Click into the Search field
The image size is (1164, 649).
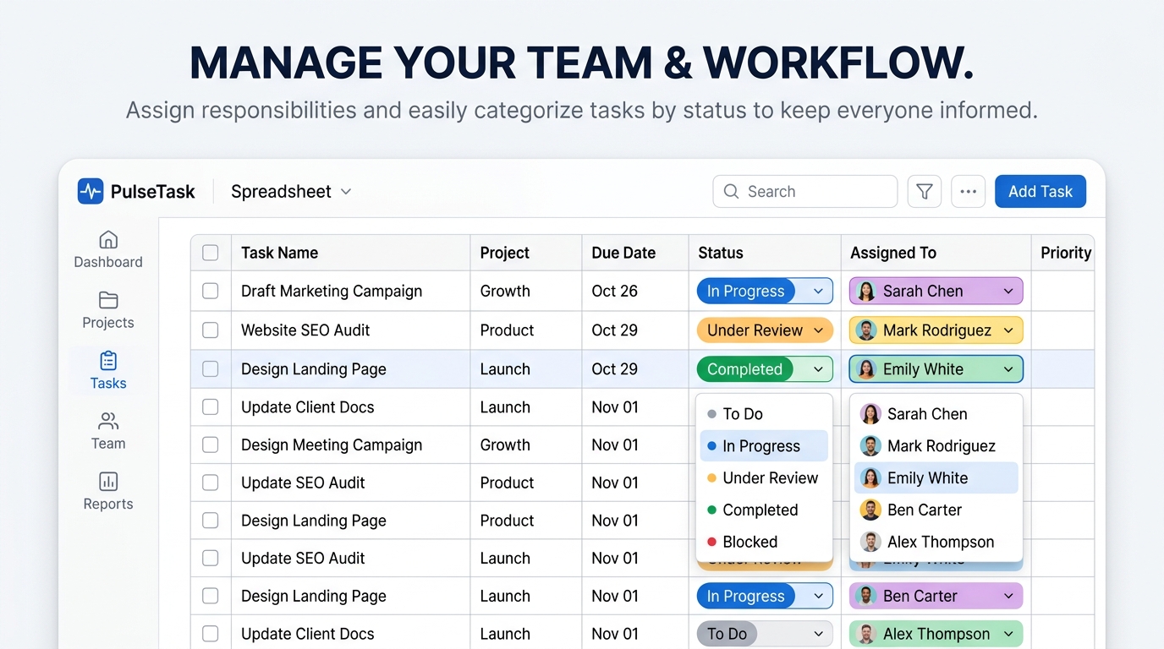click(812, 192)
